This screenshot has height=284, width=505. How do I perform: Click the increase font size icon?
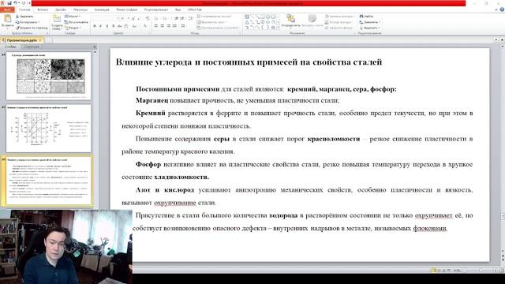point(133,19)
